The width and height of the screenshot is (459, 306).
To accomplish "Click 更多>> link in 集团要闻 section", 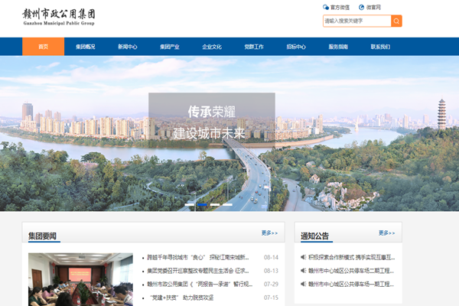I will pyautogui.click(x=269, y=233).
